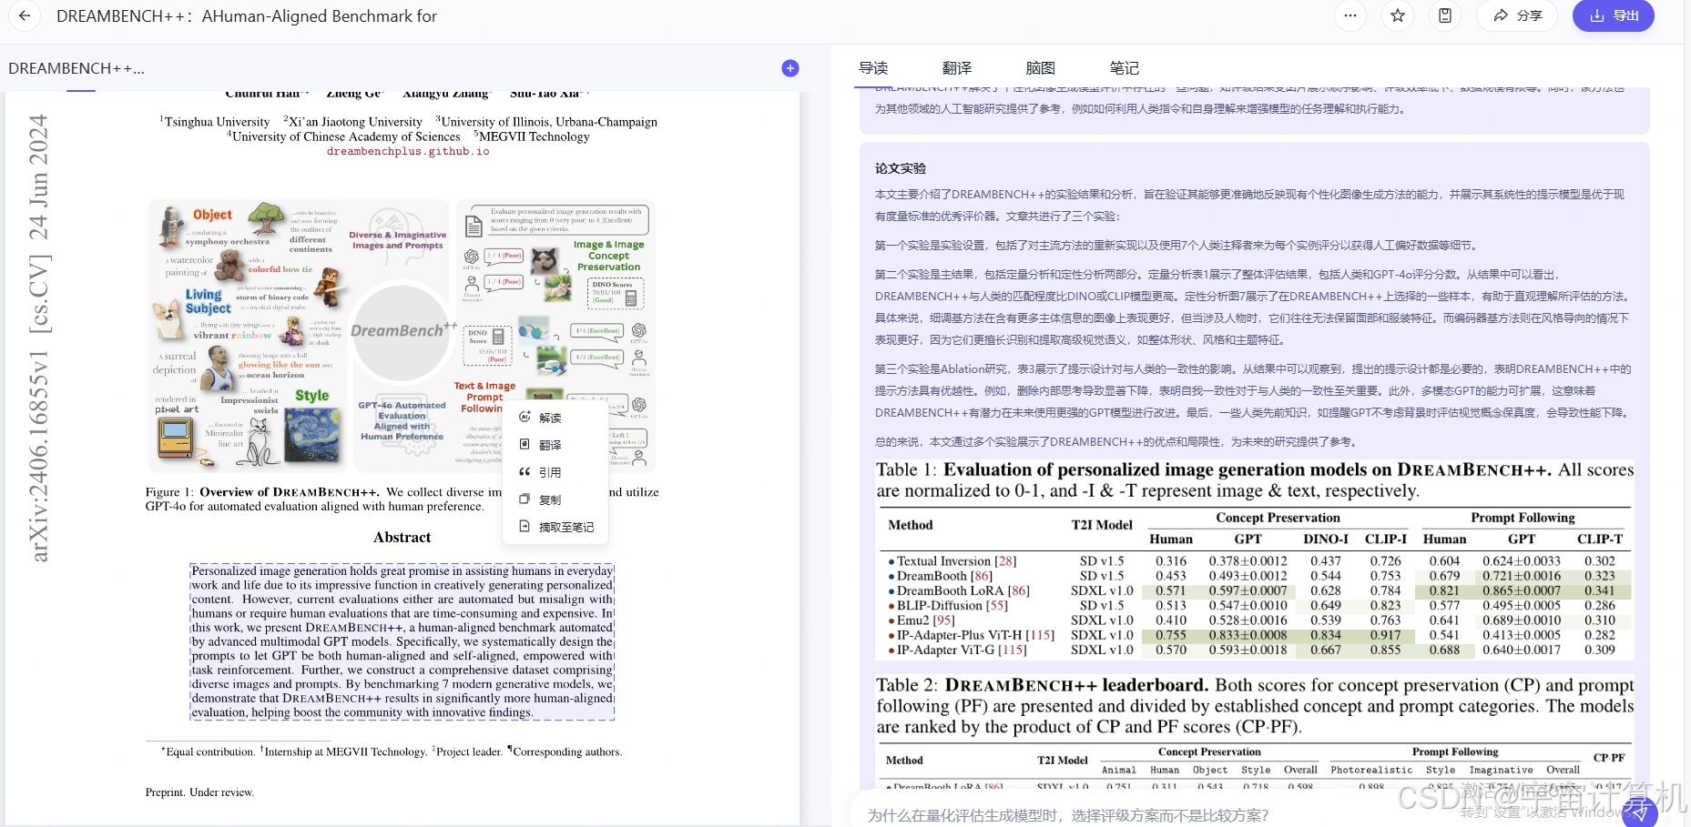
Task: Switch to the 导读 tab
Action: (x=873, y=68)
